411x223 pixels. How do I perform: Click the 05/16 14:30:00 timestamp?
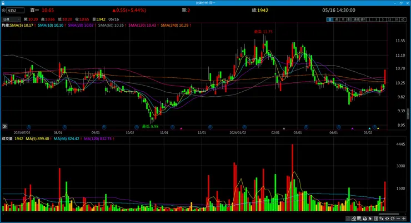point(339,10)
